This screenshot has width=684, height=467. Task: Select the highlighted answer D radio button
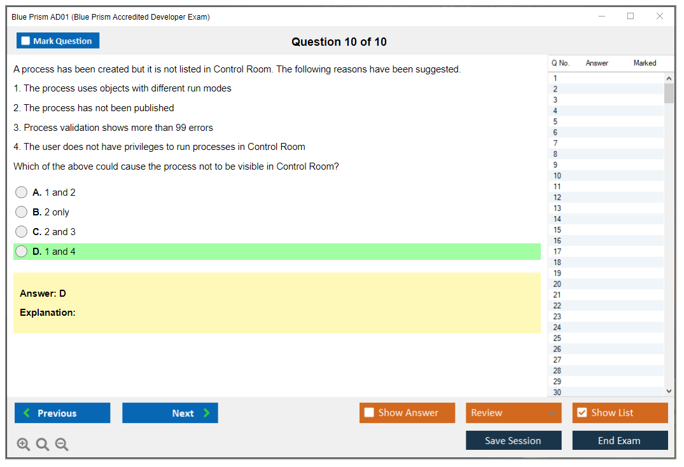(22, 252)
